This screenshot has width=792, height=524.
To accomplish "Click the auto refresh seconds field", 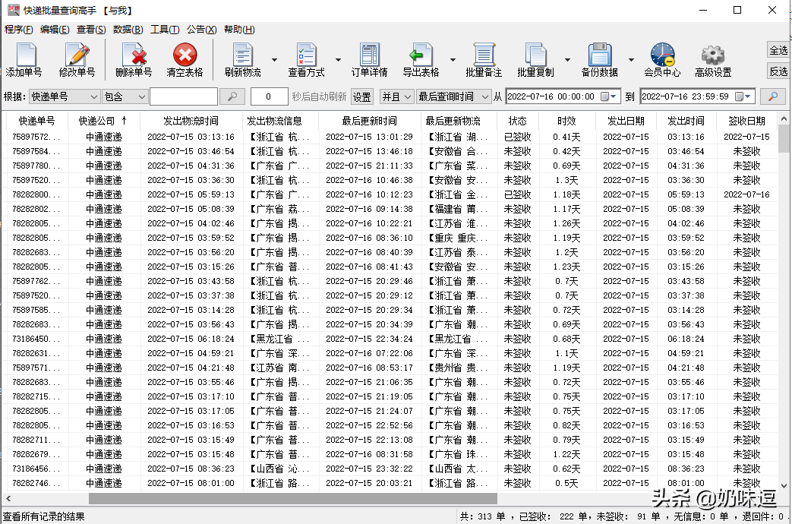I will (x=270, y=96).
